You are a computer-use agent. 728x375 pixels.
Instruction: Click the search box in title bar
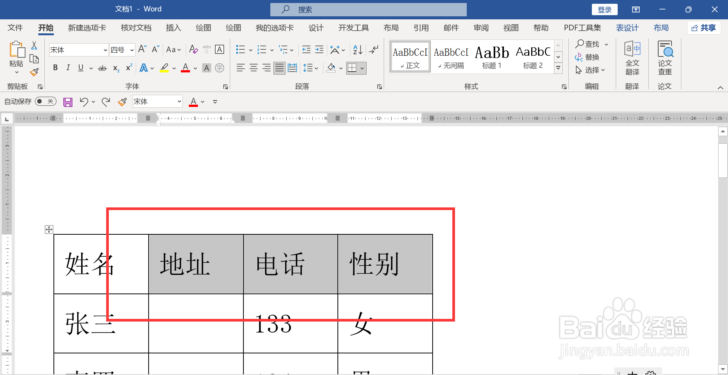pyautogui.click(x=368, y=9)
